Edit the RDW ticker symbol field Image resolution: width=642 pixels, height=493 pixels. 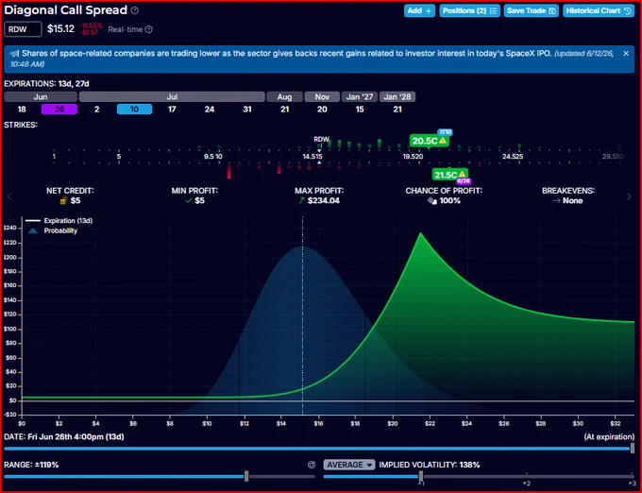(x=23, y=29)
